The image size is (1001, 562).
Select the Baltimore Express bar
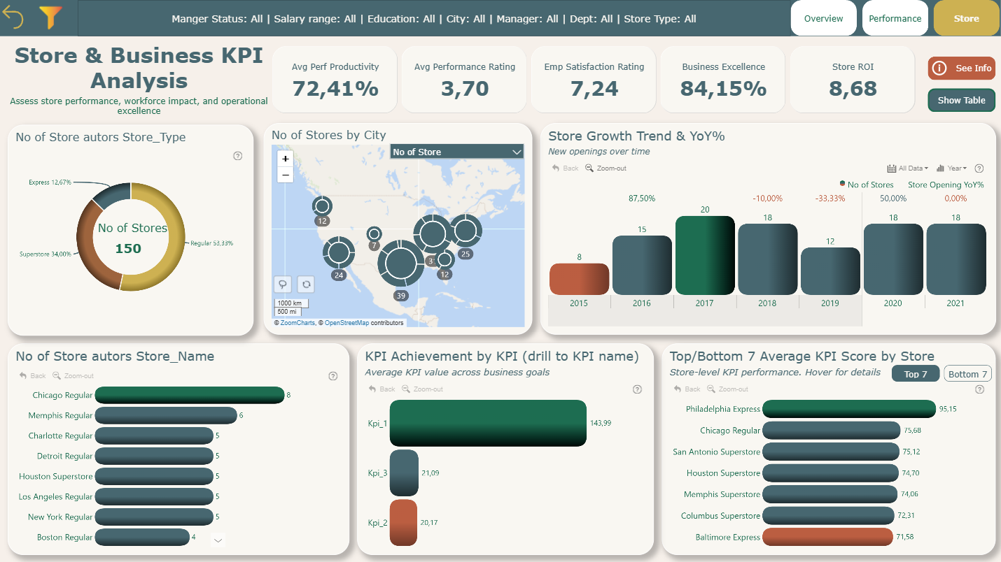click(x=827, y=537)
